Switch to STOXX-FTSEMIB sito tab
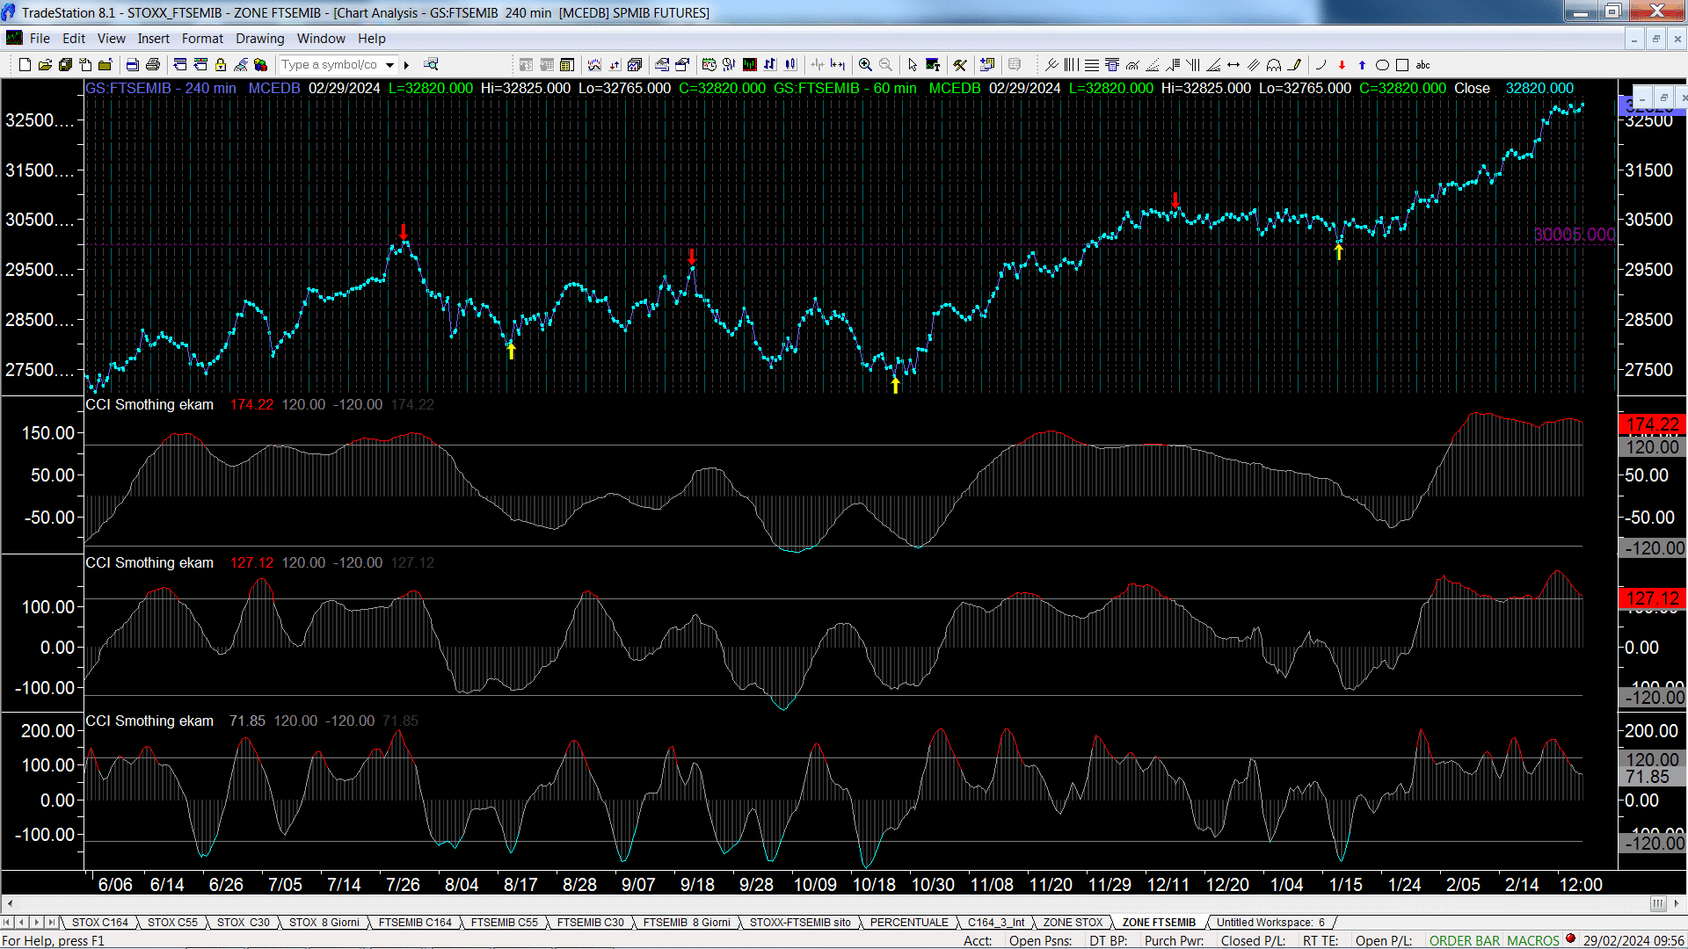 click(800, 922)
